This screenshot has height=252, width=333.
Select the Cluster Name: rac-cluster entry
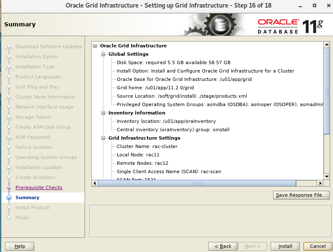(x=147, y=146)
